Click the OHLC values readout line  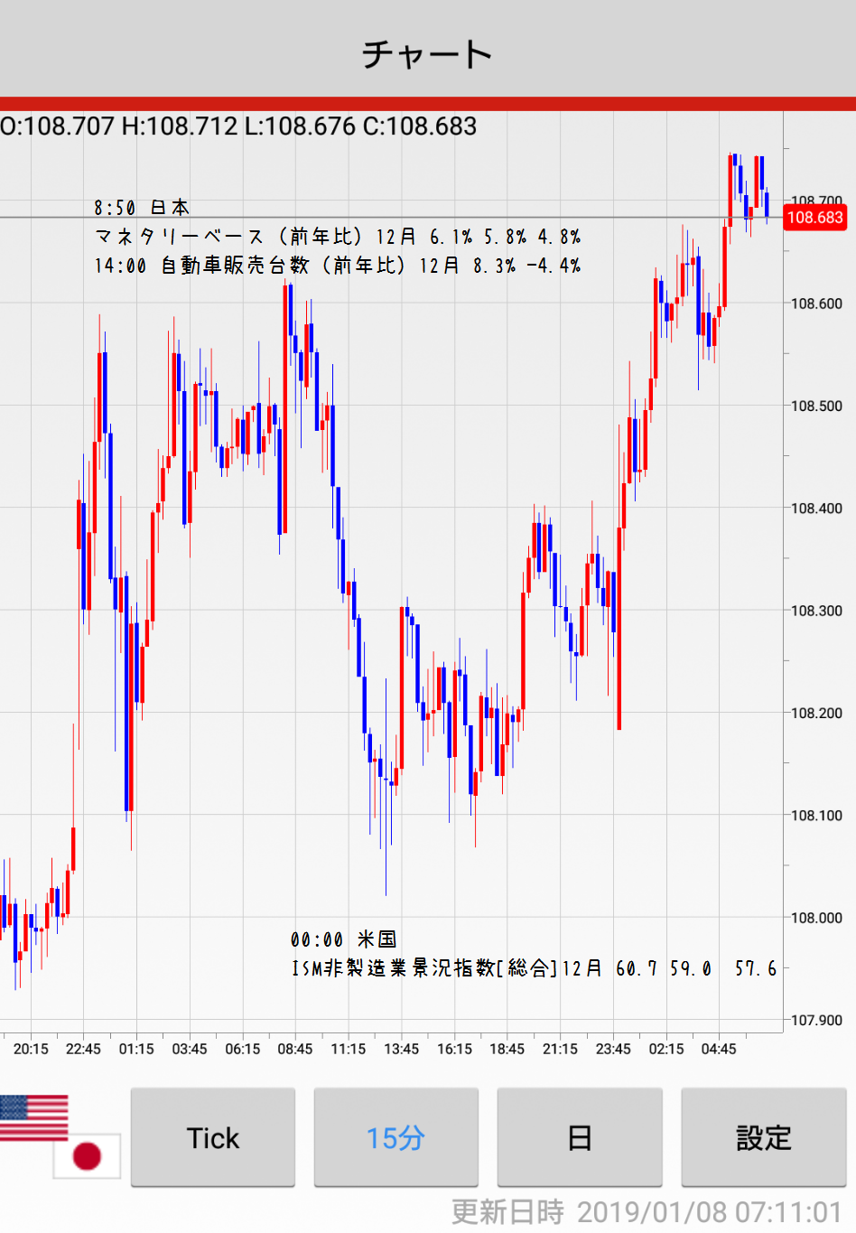pyautogui.click(x=238, y=126)
